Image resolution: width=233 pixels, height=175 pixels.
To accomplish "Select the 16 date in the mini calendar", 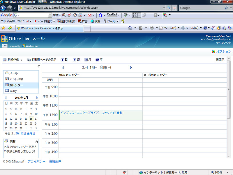I will [31, 119].
